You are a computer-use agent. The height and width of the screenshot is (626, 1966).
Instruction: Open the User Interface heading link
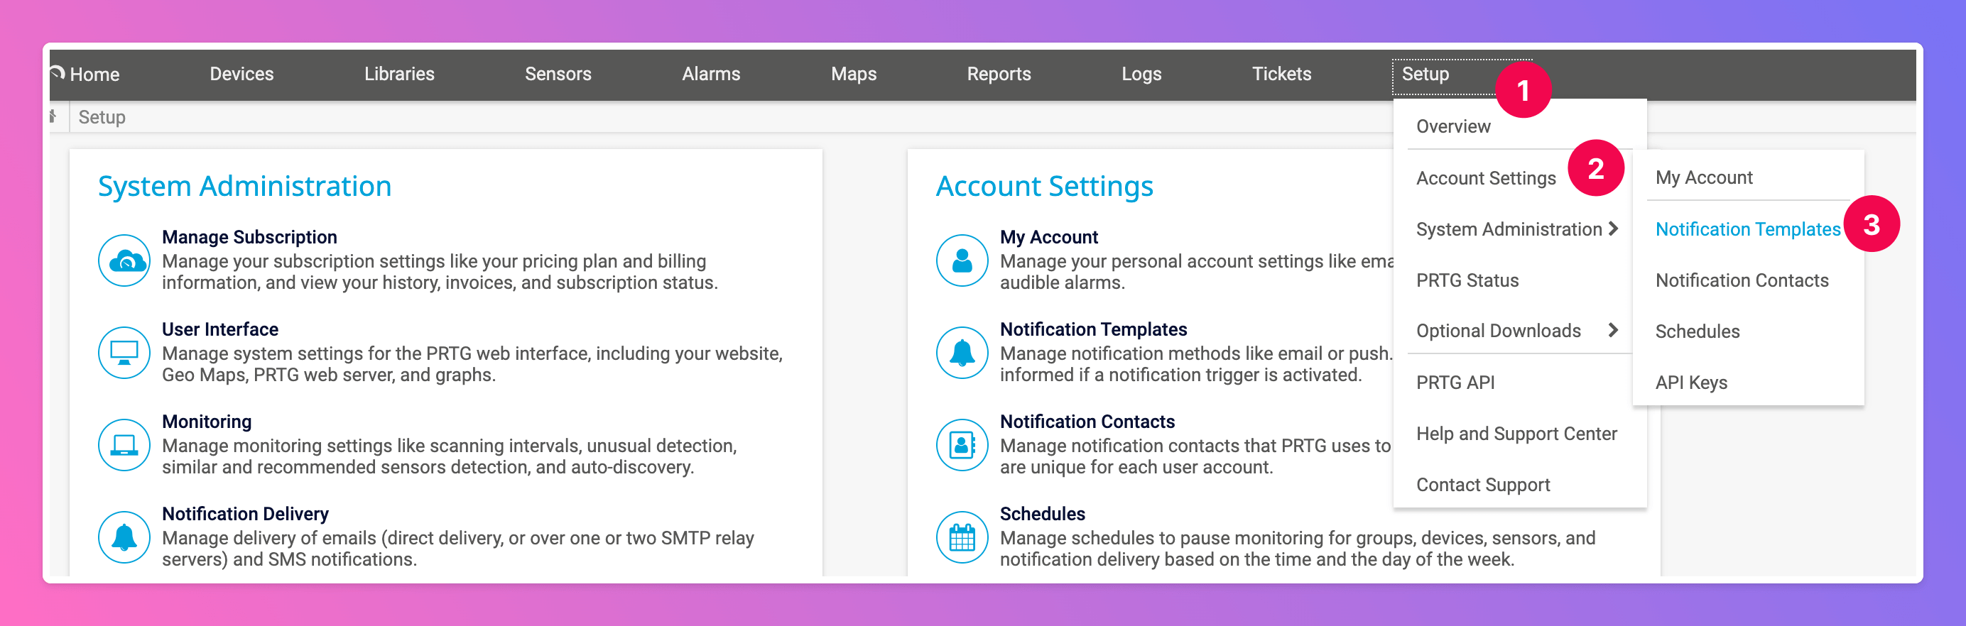point(219,329)
